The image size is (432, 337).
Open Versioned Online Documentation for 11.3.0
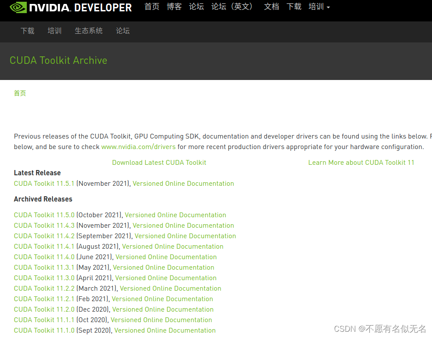click(x=166, y=278)
